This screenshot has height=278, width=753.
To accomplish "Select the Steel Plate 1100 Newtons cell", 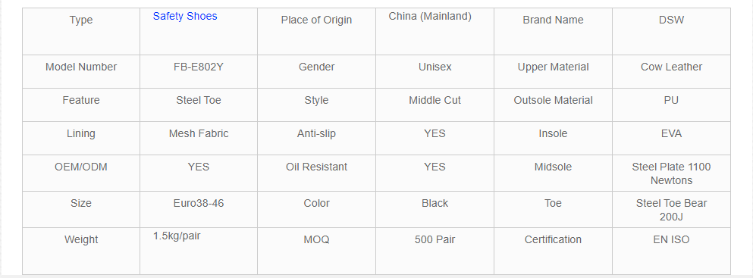I will pos(671,173).
